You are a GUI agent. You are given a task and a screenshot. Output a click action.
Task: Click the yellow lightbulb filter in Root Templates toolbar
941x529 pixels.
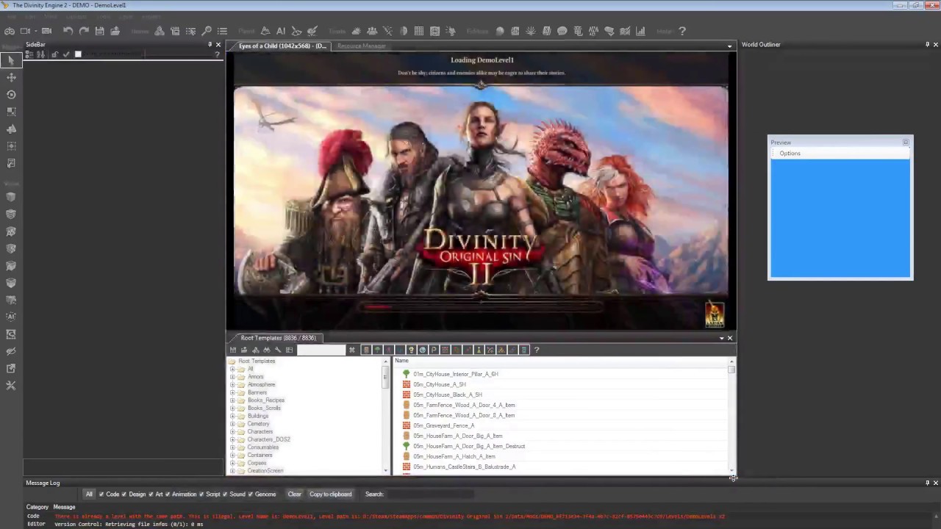[x=411, y=350]
